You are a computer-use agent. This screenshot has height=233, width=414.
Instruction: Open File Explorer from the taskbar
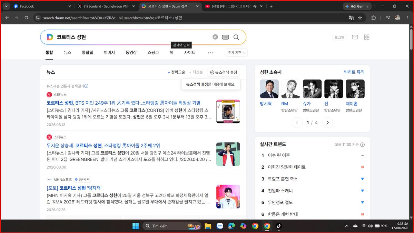pos(208,226)
